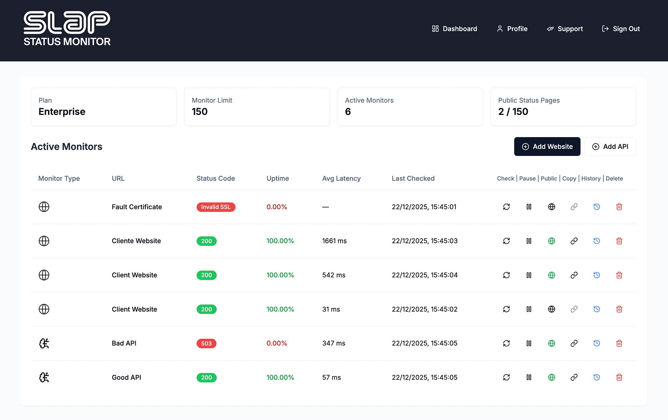The height and width of the screenshot is (420, 668).
Task: Pause monitoring for Cliente Website
Action: click(x=529, y=241)
